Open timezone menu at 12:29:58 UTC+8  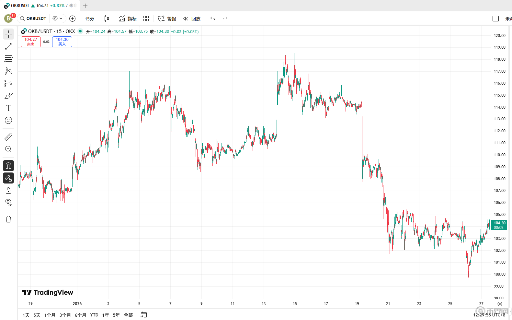click(489, 315)
